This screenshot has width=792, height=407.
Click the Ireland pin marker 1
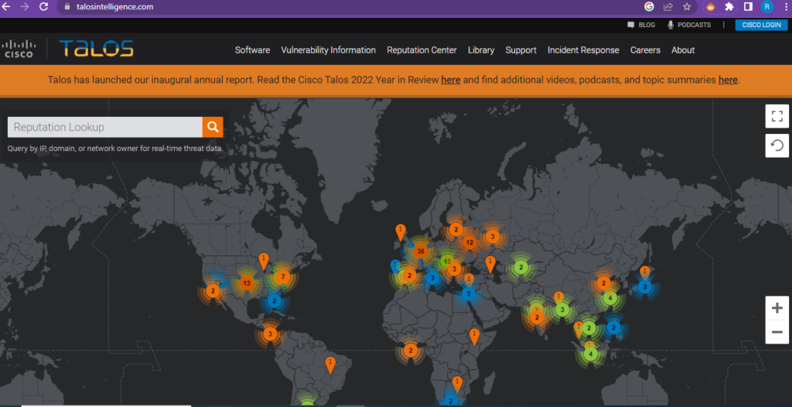[401, 233]
